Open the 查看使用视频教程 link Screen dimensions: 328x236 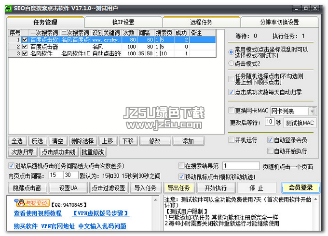[38, 213]
